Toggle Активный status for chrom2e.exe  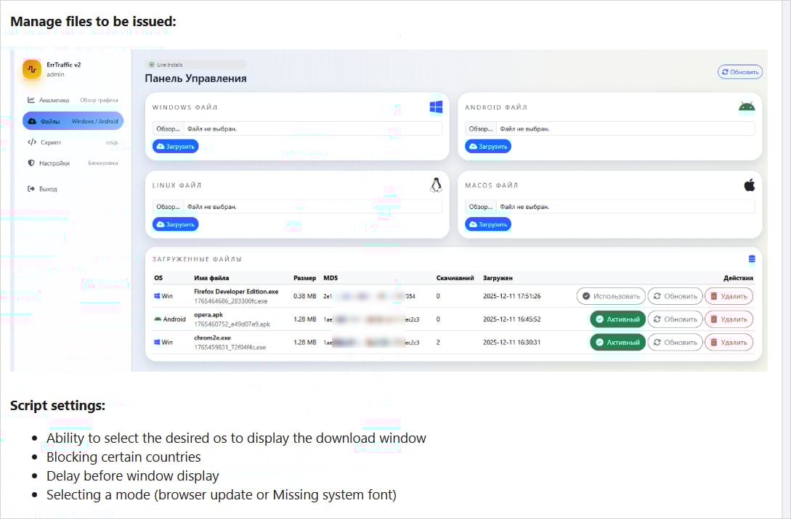click(617, 342)
